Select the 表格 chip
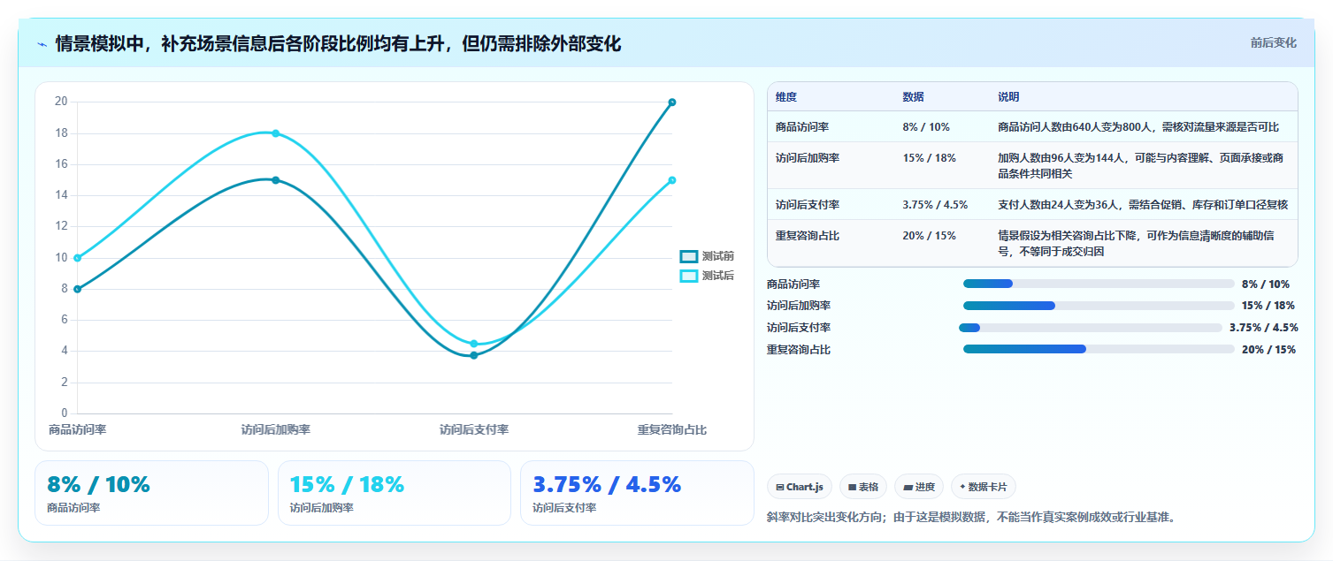Image resolution: width=1333 pixels, height=561 pixels. 863,487
